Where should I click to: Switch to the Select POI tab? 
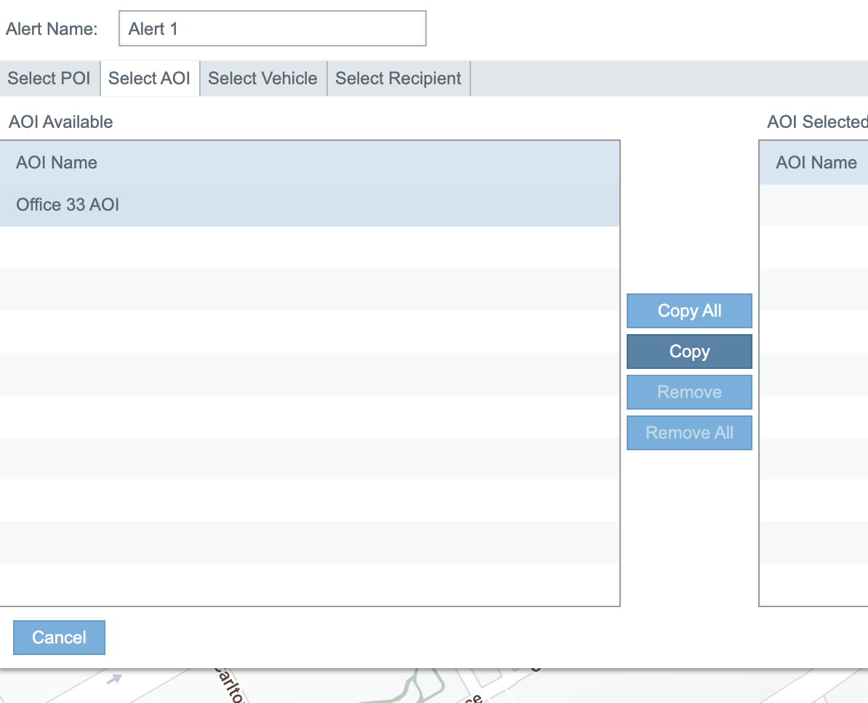point(49,78)
